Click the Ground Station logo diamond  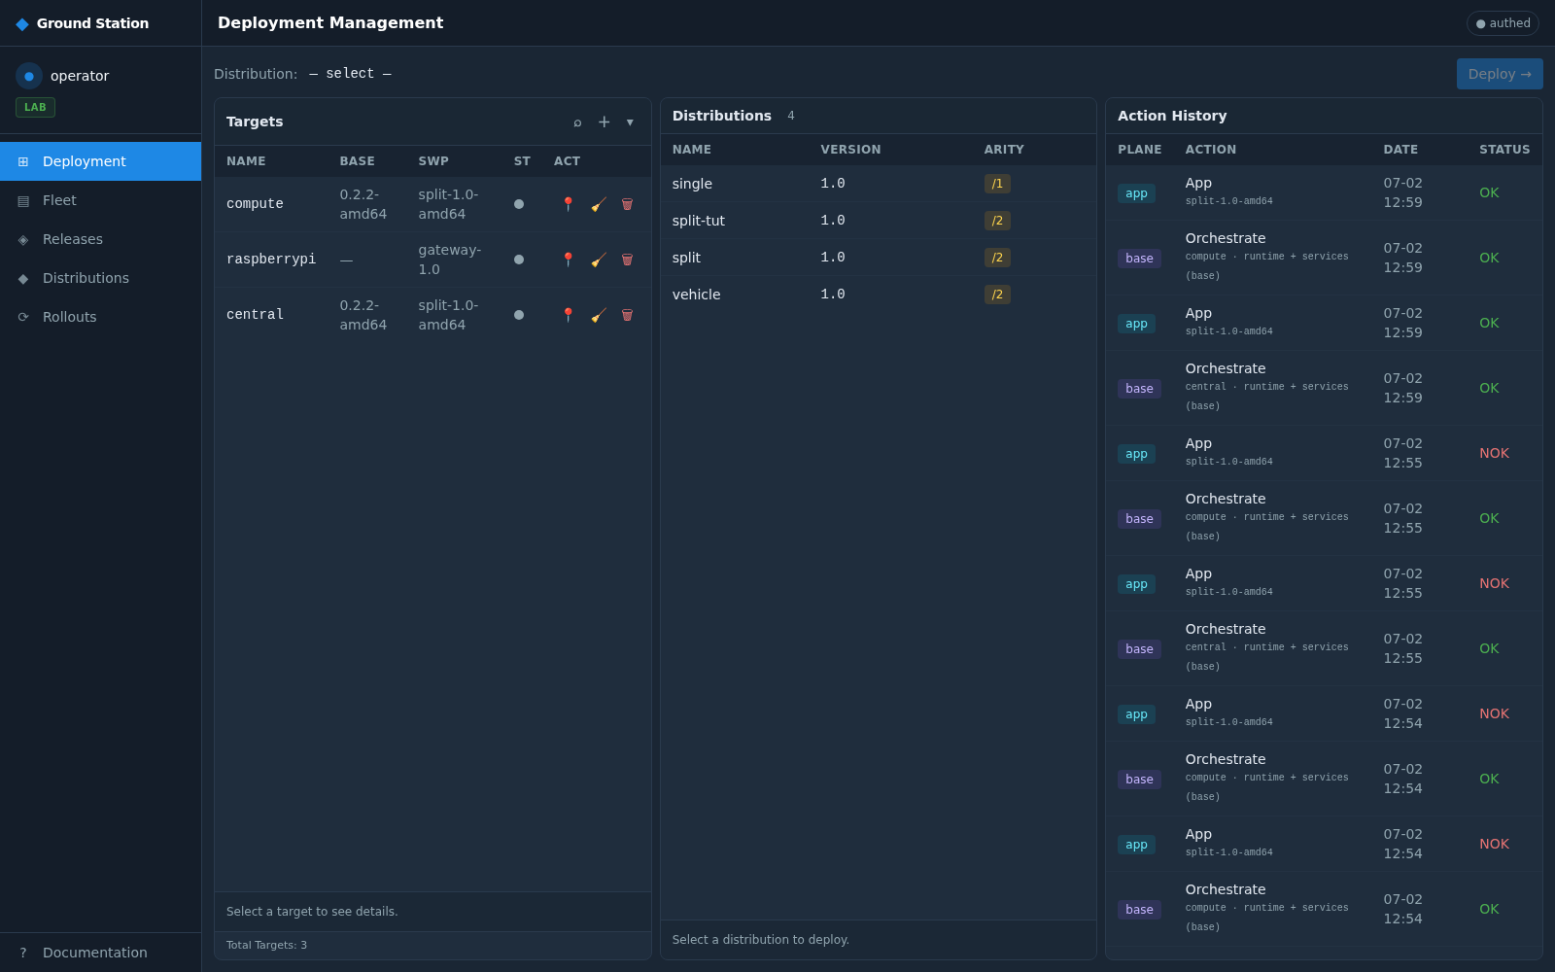click(22, 23)
